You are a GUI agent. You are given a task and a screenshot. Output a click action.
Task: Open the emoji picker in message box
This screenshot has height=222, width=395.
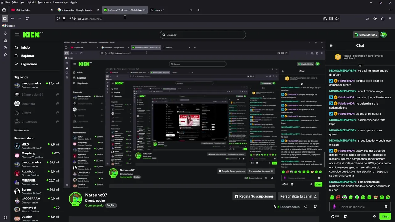tap(386, 207)
